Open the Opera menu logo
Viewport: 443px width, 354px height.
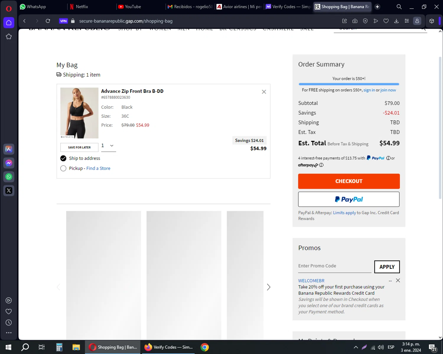(9, 9)
